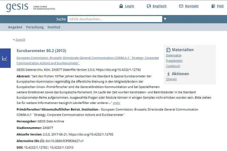Open the Forschung menu
Viewport: 227px width, 151px height.
(35, 27)
